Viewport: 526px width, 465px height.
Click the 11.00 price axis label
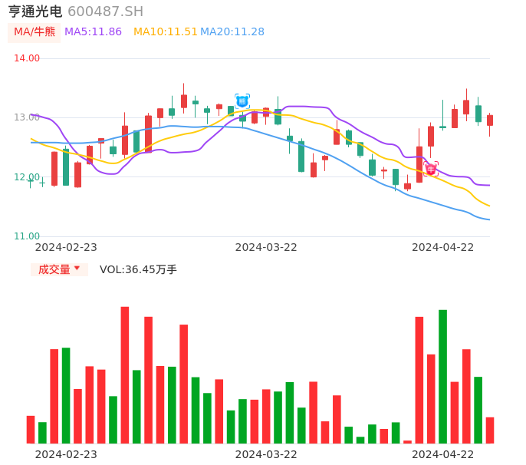point(27,236)
